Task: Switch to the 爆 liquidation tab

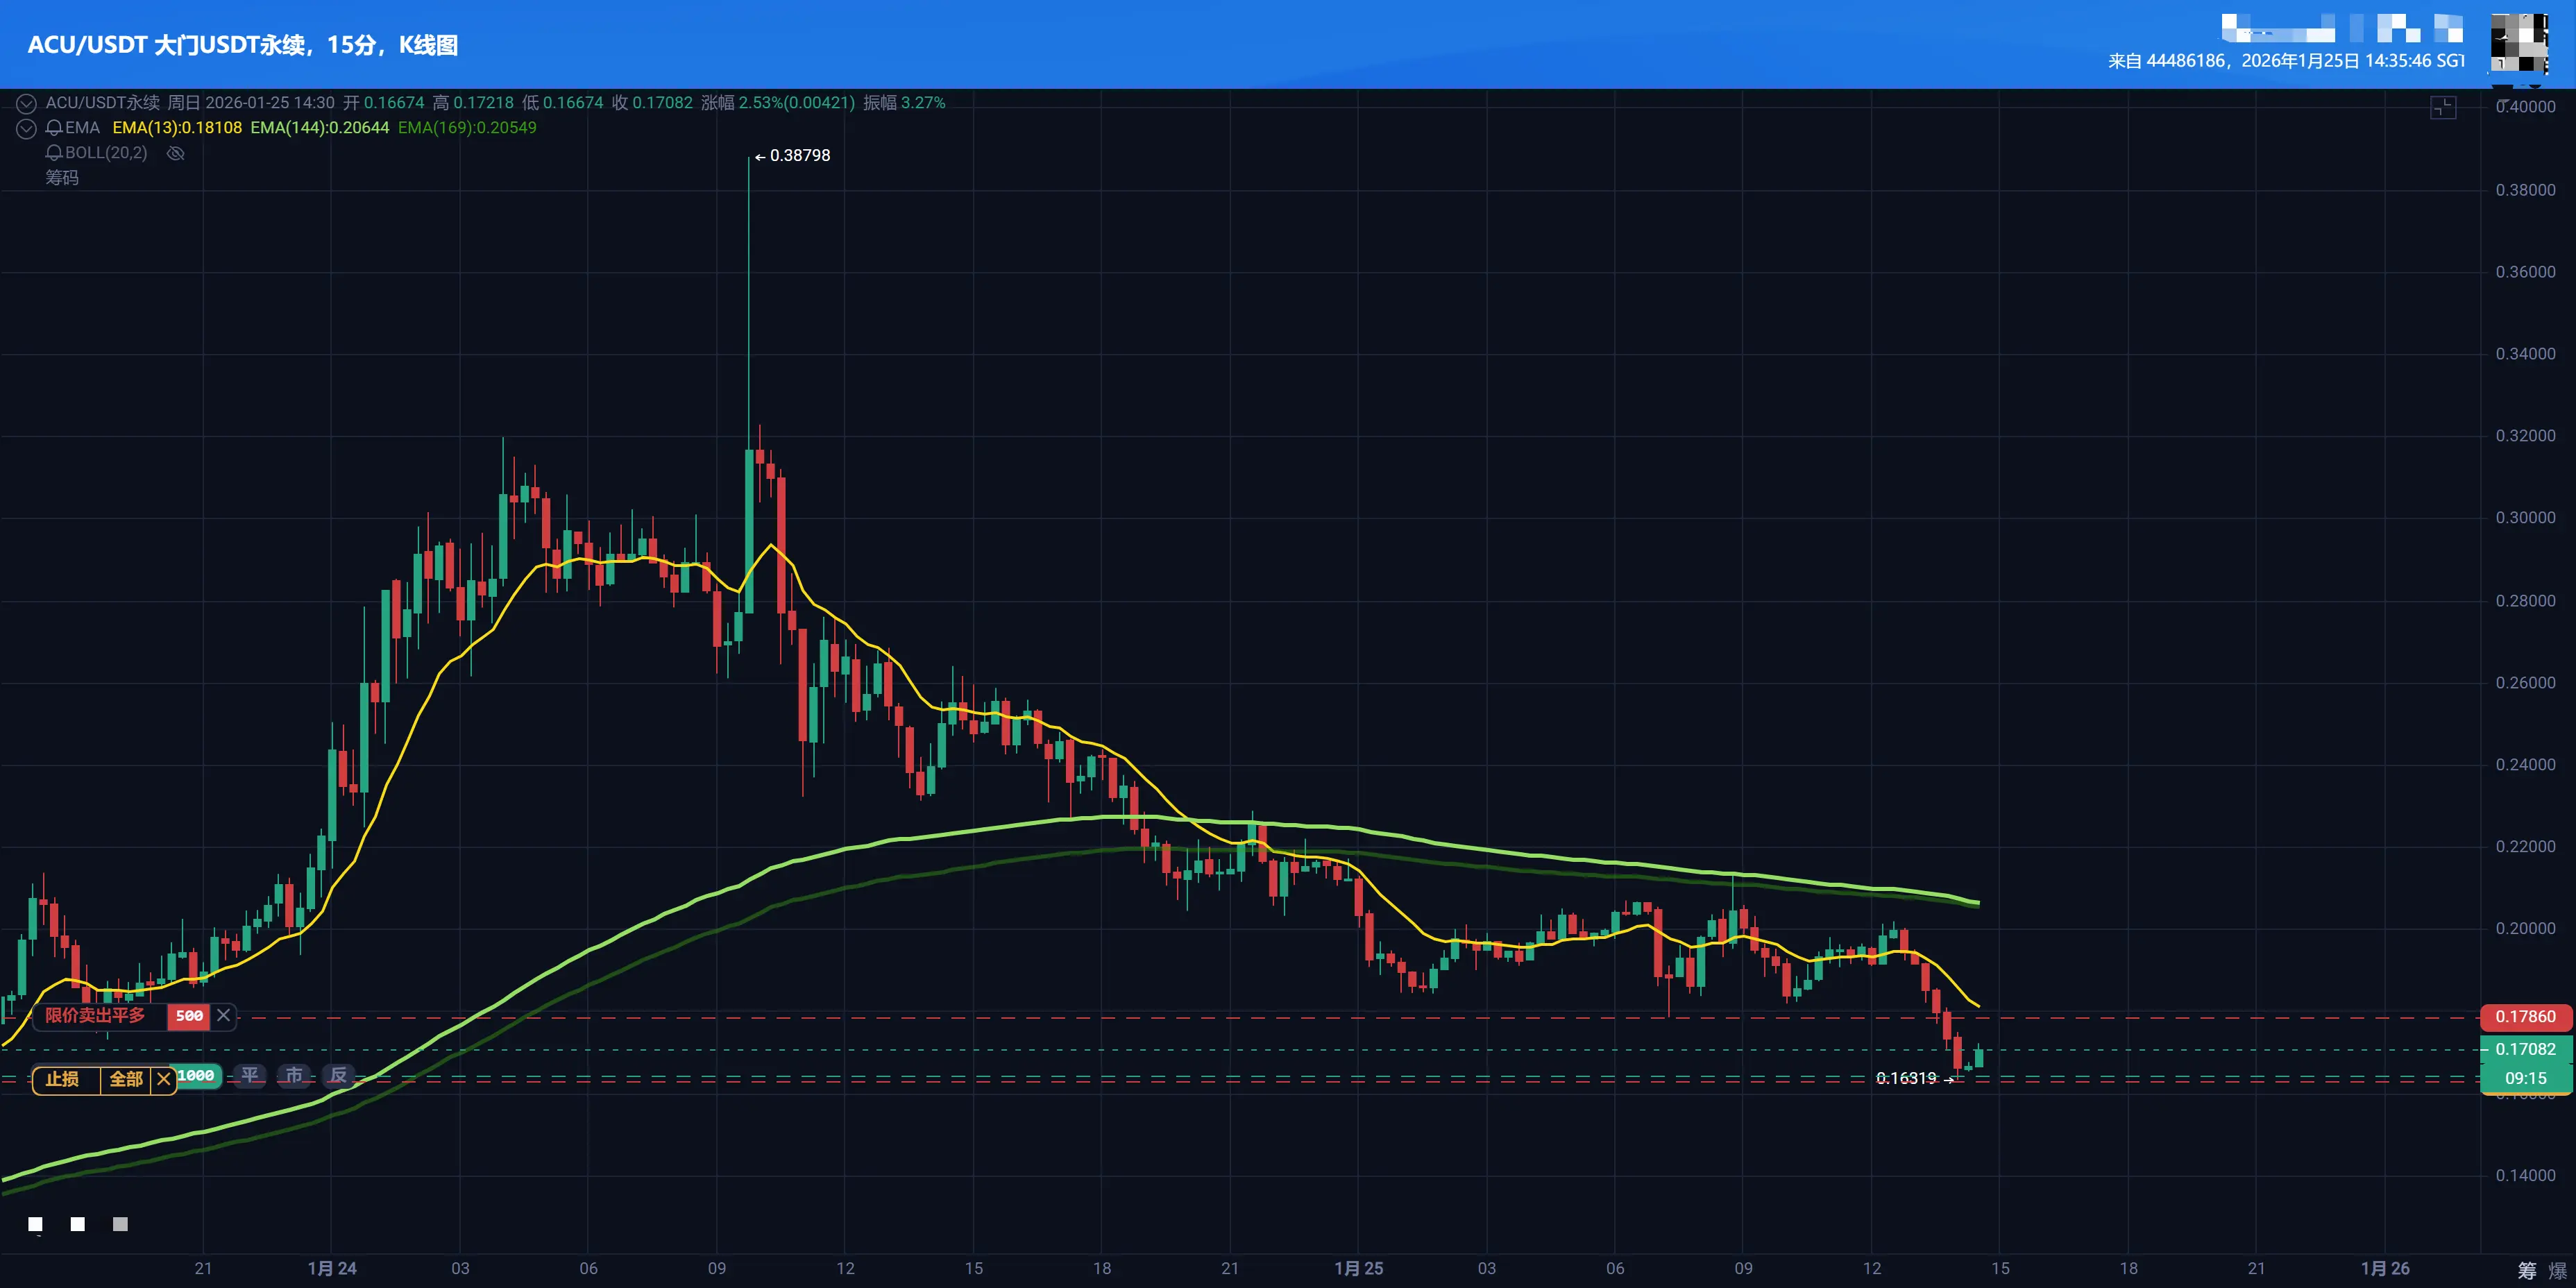Action: pos(2558,1271)
